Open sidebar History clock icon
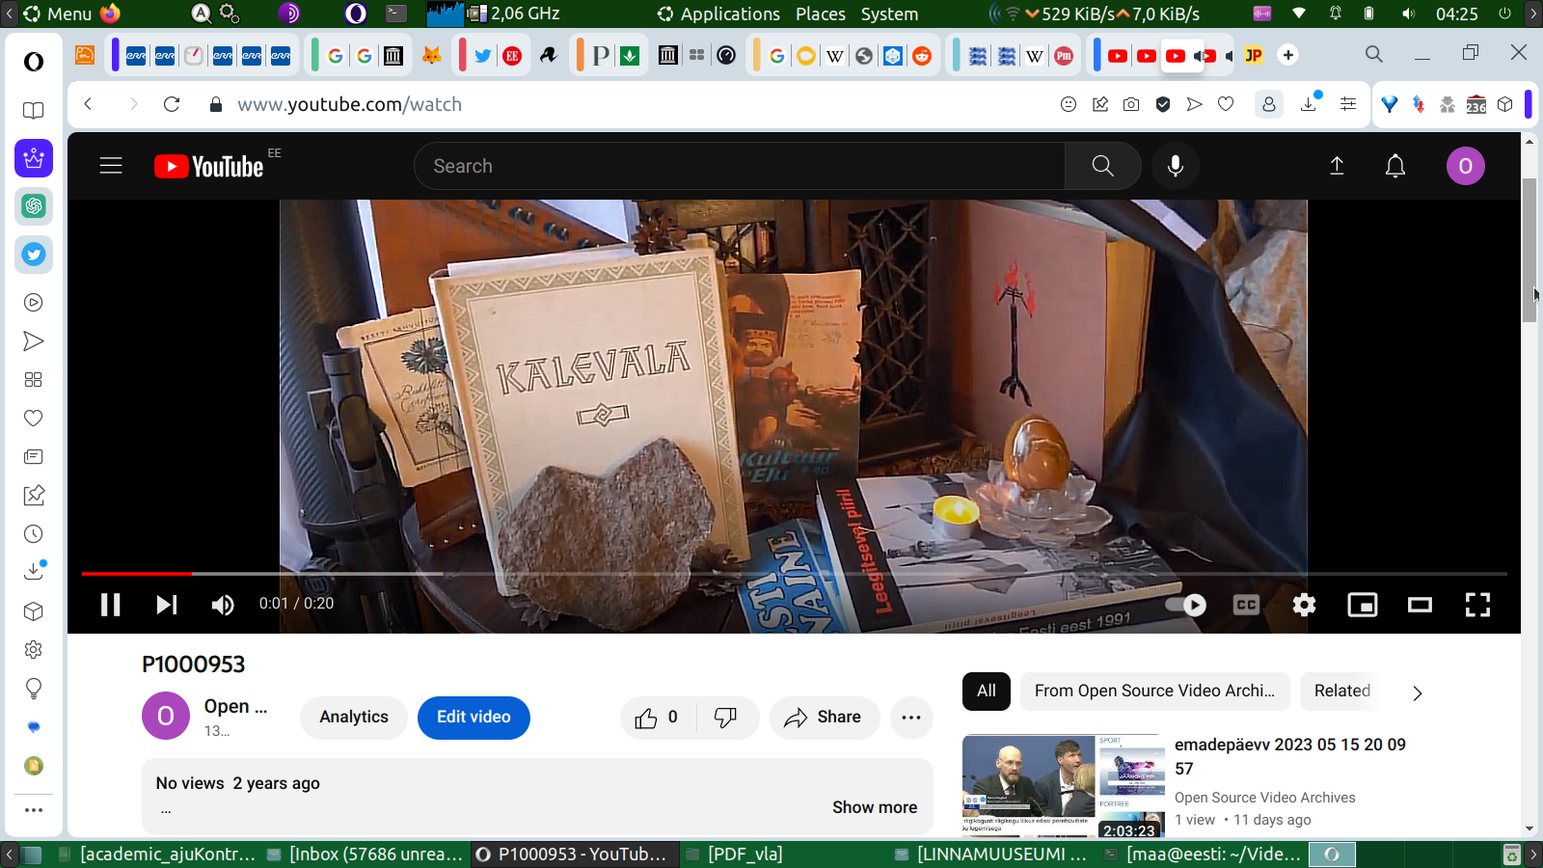The height and width of the screenshot is (868, 1543). coord(34,534)
